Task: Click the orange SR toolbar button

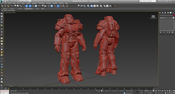Action: [115, 6]
